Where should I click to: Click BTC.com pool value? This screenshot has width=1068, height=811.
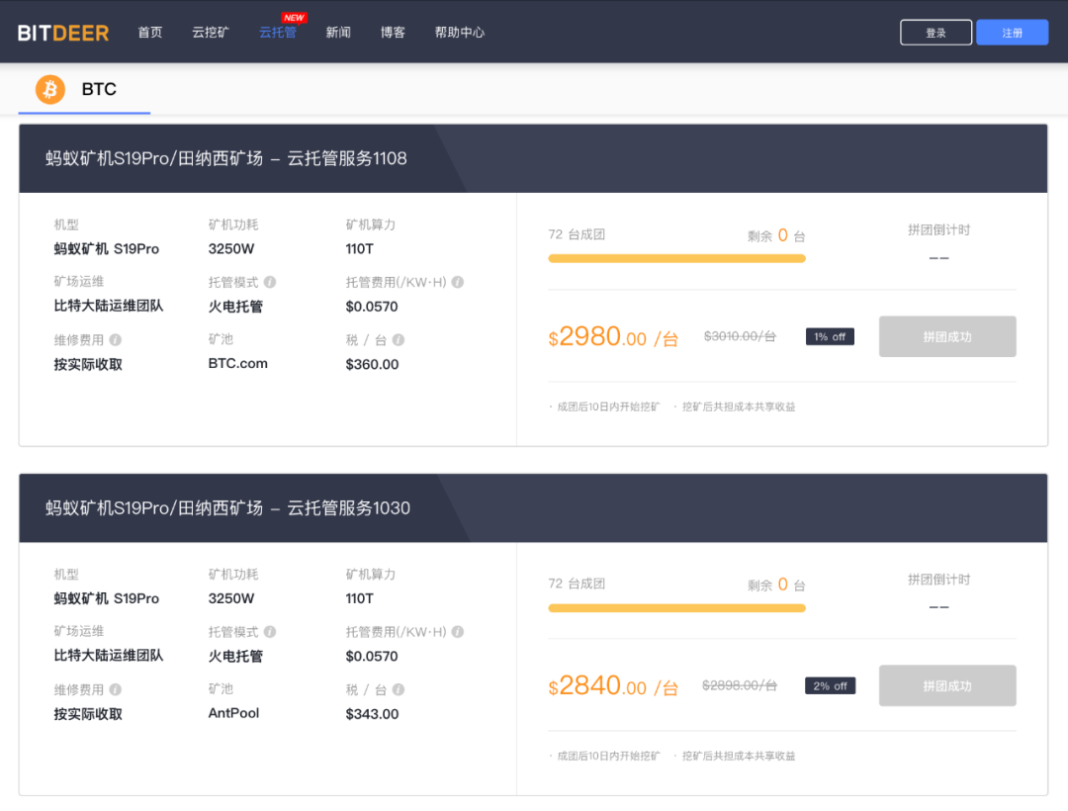[237, 364]
